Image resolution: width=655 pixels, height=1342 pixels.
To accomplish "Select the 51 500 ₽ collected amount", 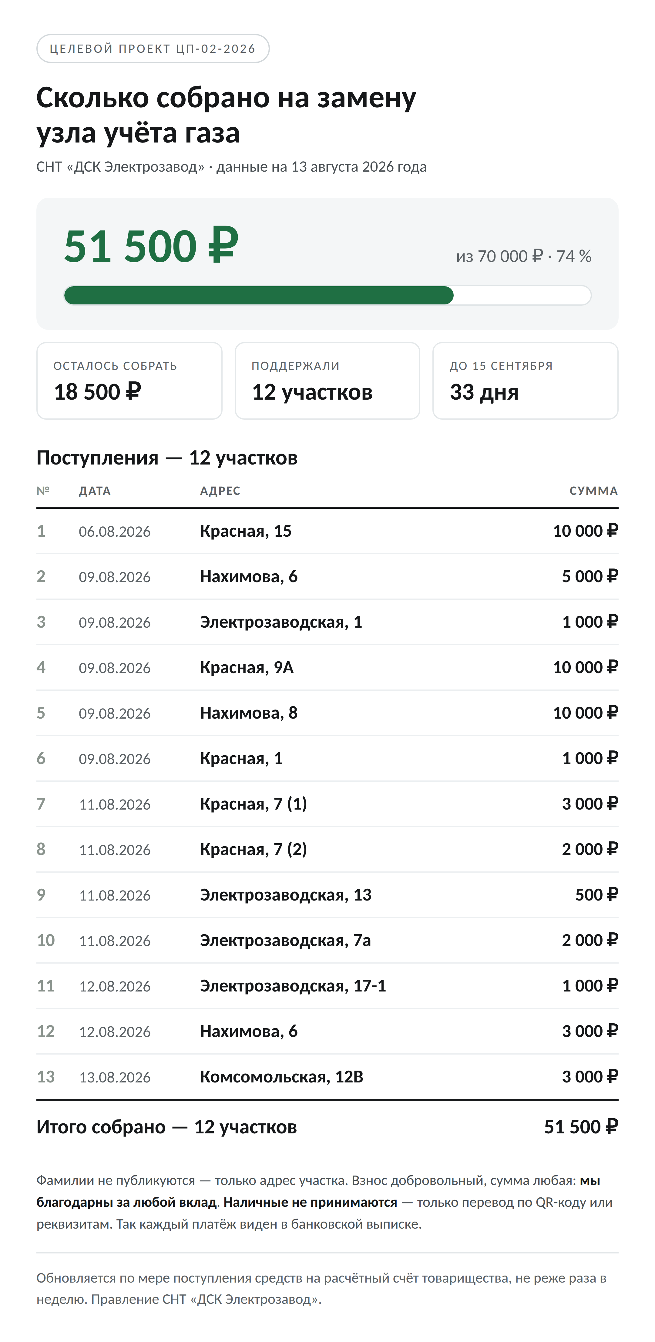I will 151,246.
